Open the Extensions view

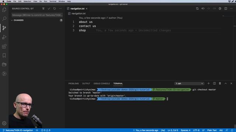[4, 46]
